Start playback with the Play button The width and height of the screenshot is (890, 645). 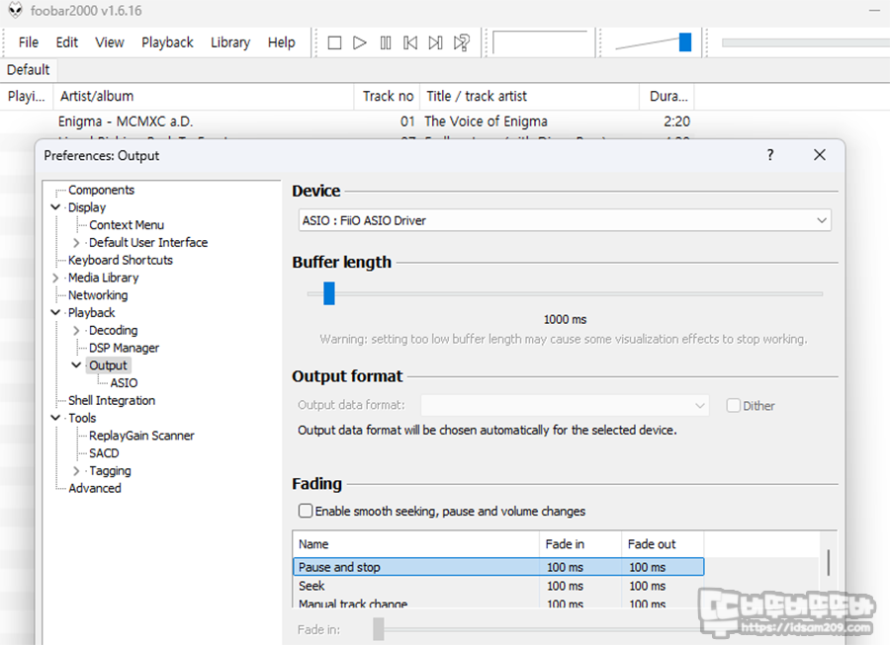(x=359, y=43)
